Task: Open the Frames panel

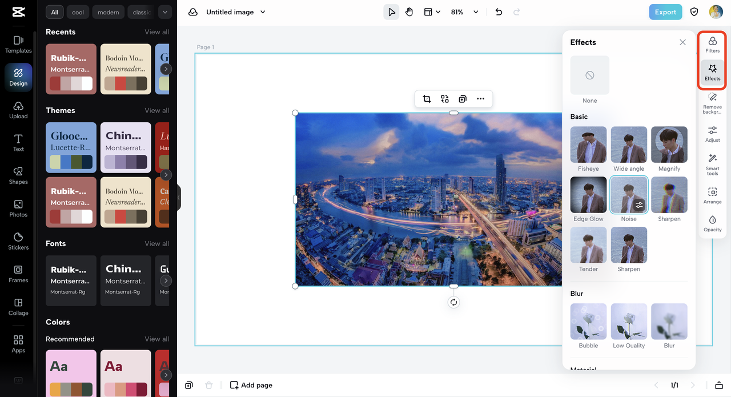Action: point(18,274)
